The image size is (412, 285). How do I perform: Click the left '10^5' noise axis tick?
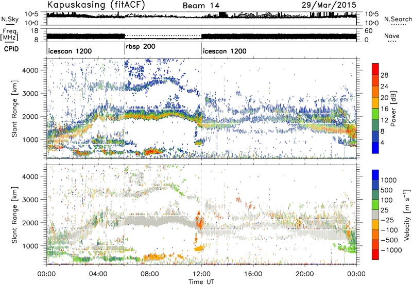(31, 14)
